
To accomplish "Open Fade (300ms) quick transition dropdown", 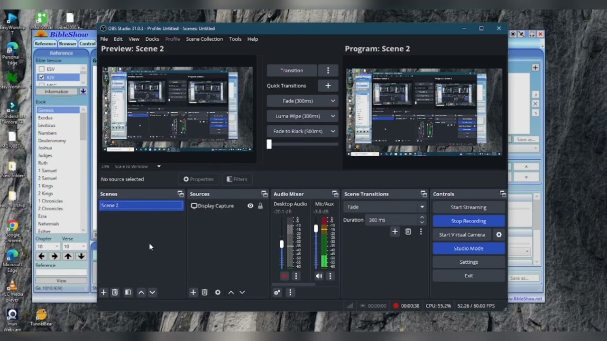I will [302, 101].
